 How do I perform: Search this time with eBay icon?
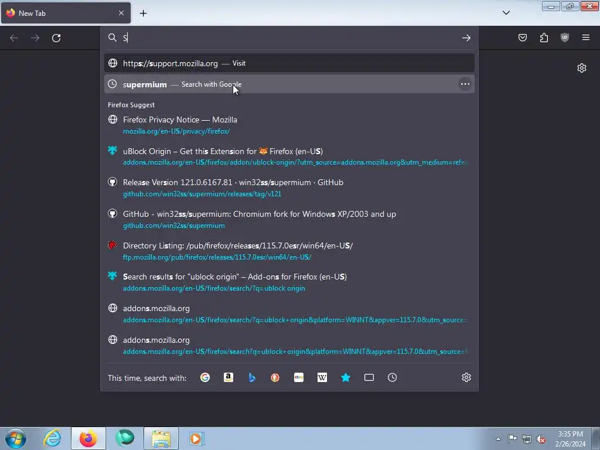299,378
